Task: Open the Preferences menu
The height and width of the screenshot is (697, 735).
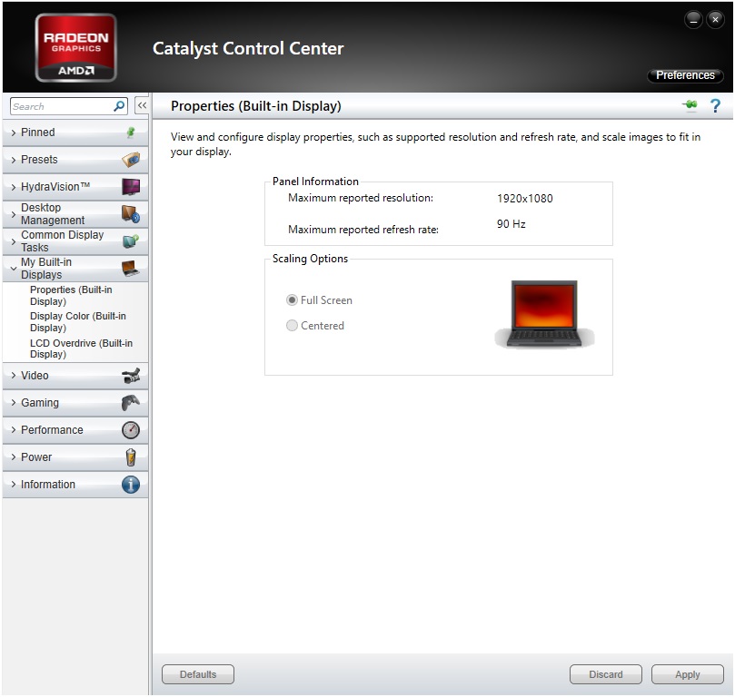Action: pos(685,75)
